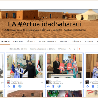Share the La Radio del Sur post
Viewport: 98px width, 98px height.
(x=42, y=82)
